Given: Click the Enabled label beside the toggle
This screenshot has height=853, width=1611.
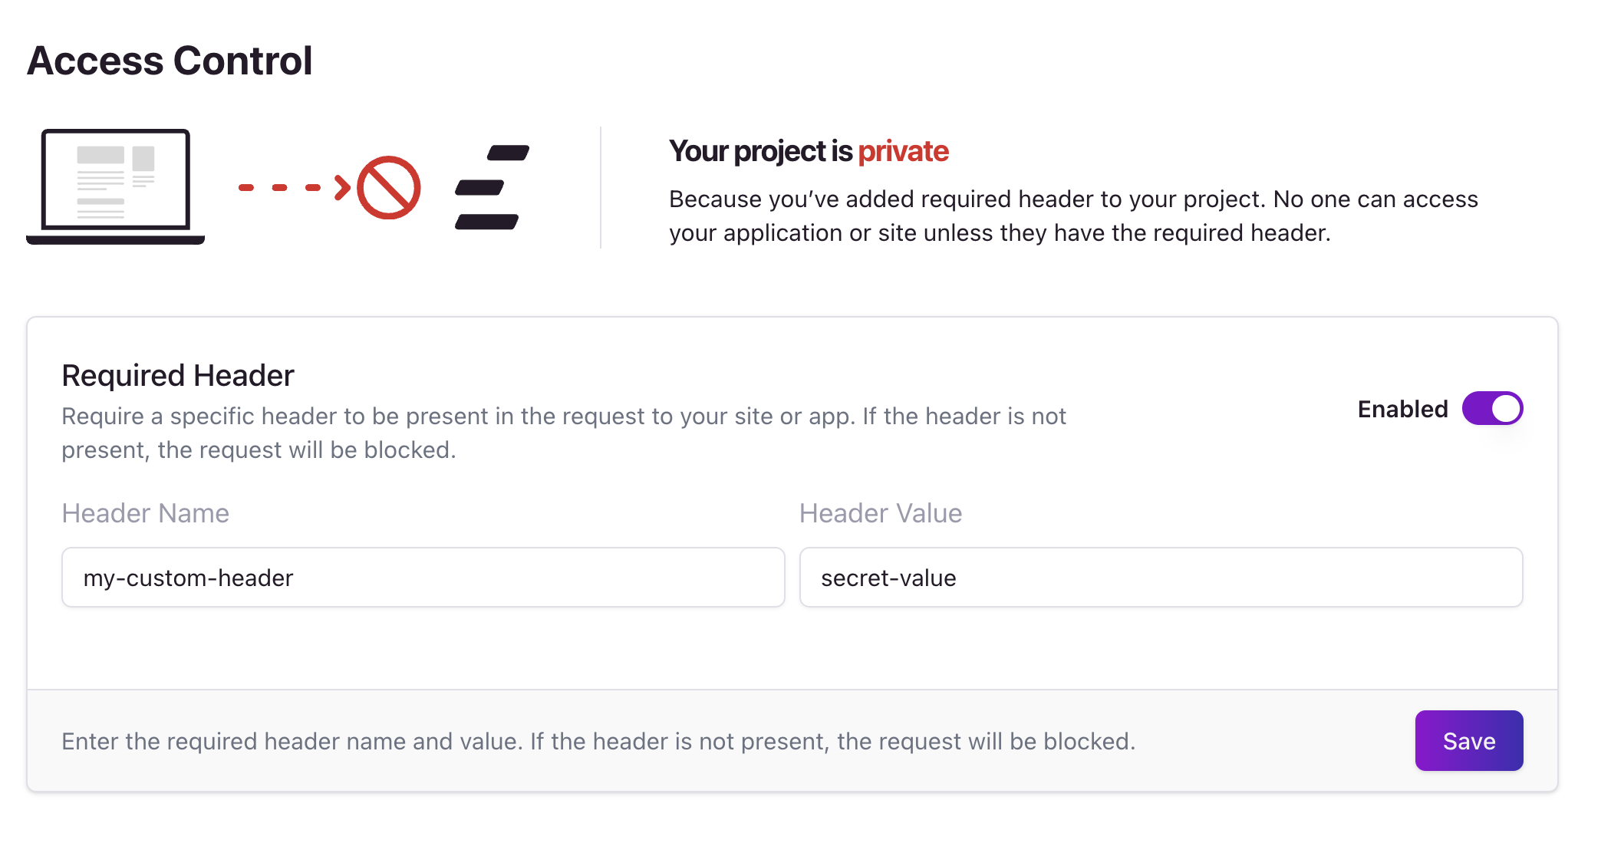Looking at the screenshot, I should pos(1402,409).
